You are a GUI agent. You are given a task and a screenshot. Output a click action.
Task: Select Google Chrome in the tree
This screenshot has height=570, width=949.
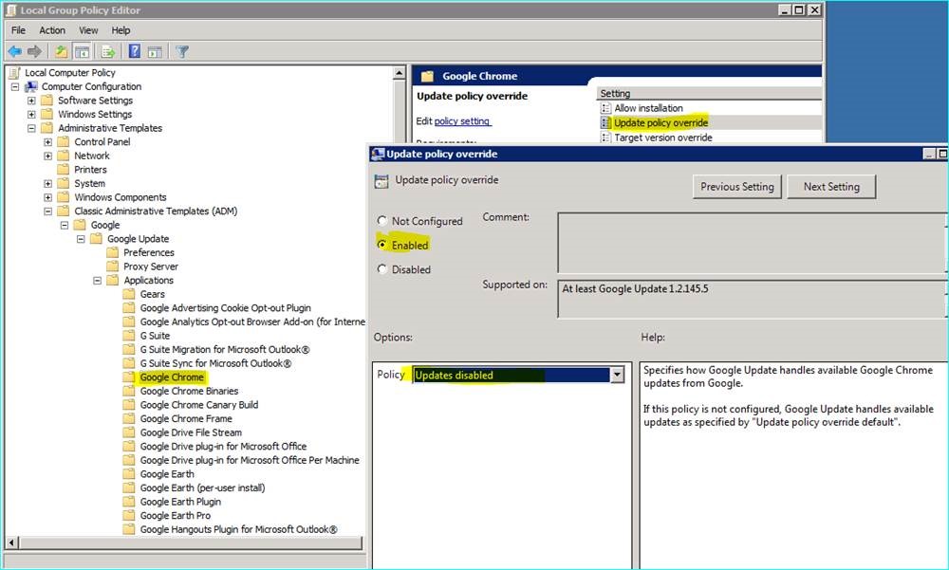tap(172, 377)
